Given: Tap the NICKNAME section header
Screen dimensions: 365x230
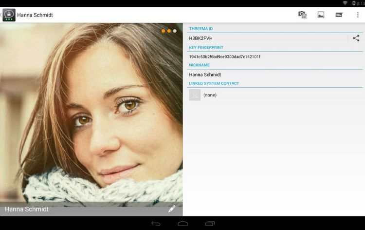Looking at the screenshot, I should [x=199, y=65].
